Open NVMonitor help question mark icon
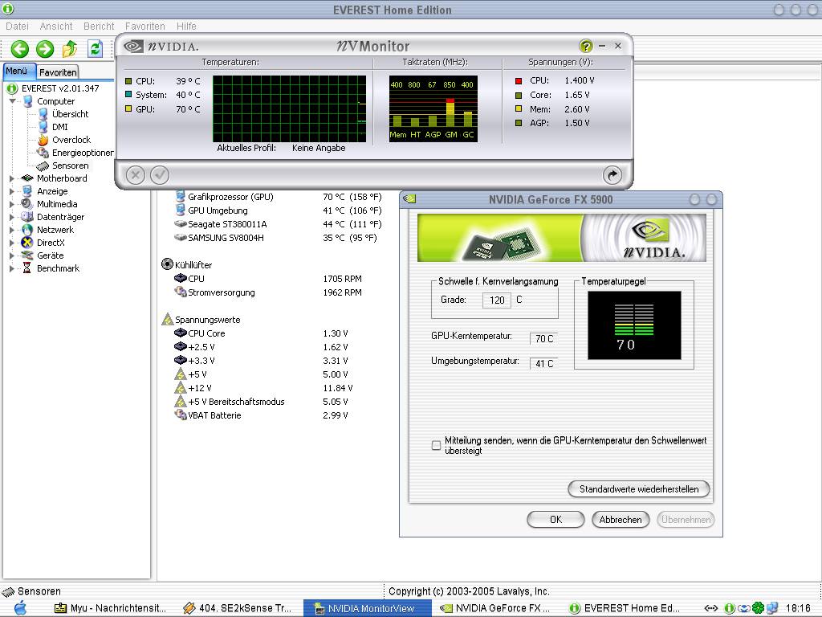The height and width of the screenshot is (617, 822). tap(585, 46)
